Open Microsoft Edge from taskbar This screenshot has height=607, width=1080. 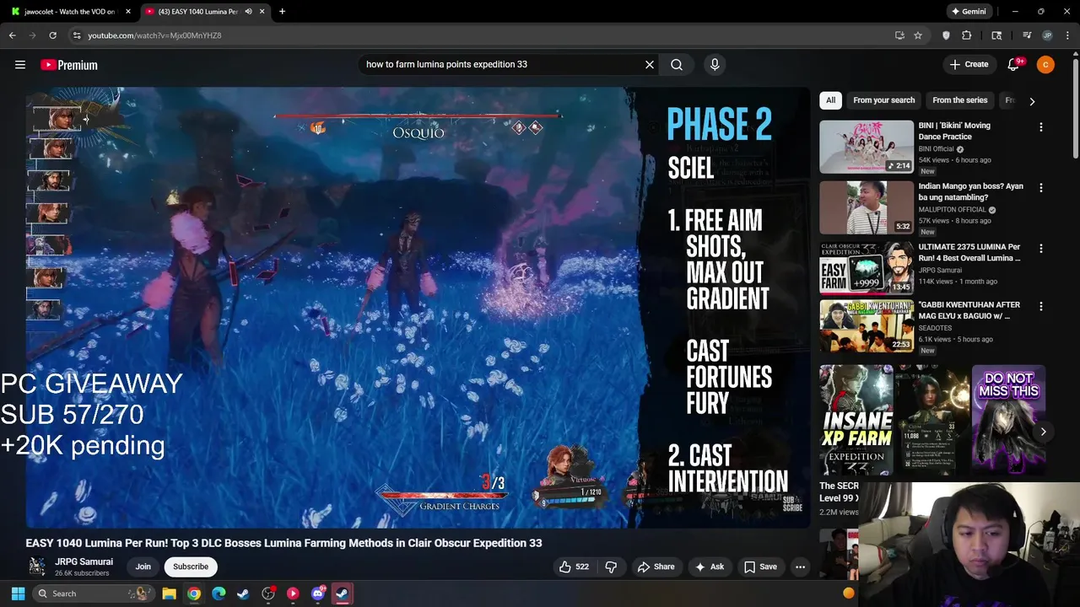(x=219, y=594)
